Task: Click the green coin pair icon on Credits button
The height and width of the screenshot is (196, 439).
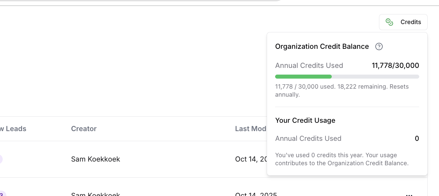Action: pyautogui.click(x=389, y=22)
